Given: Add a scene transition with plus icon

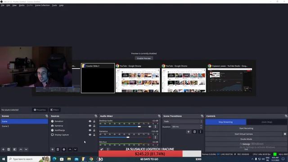Looking at the screenshot, I should coord(189,132).
